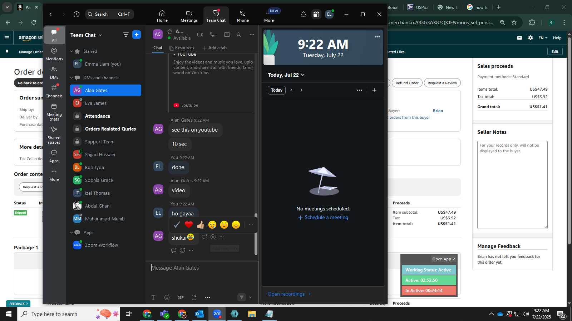This screenshot has height=321, width=572.
Task: Start phone call with Alan Gates
Action: 213,35
